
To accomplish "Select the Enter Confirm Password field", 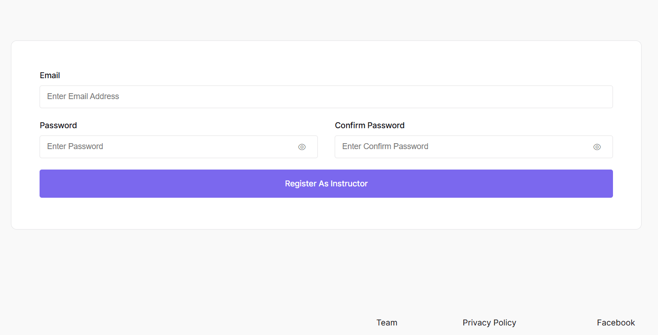I will click(455, 146).
